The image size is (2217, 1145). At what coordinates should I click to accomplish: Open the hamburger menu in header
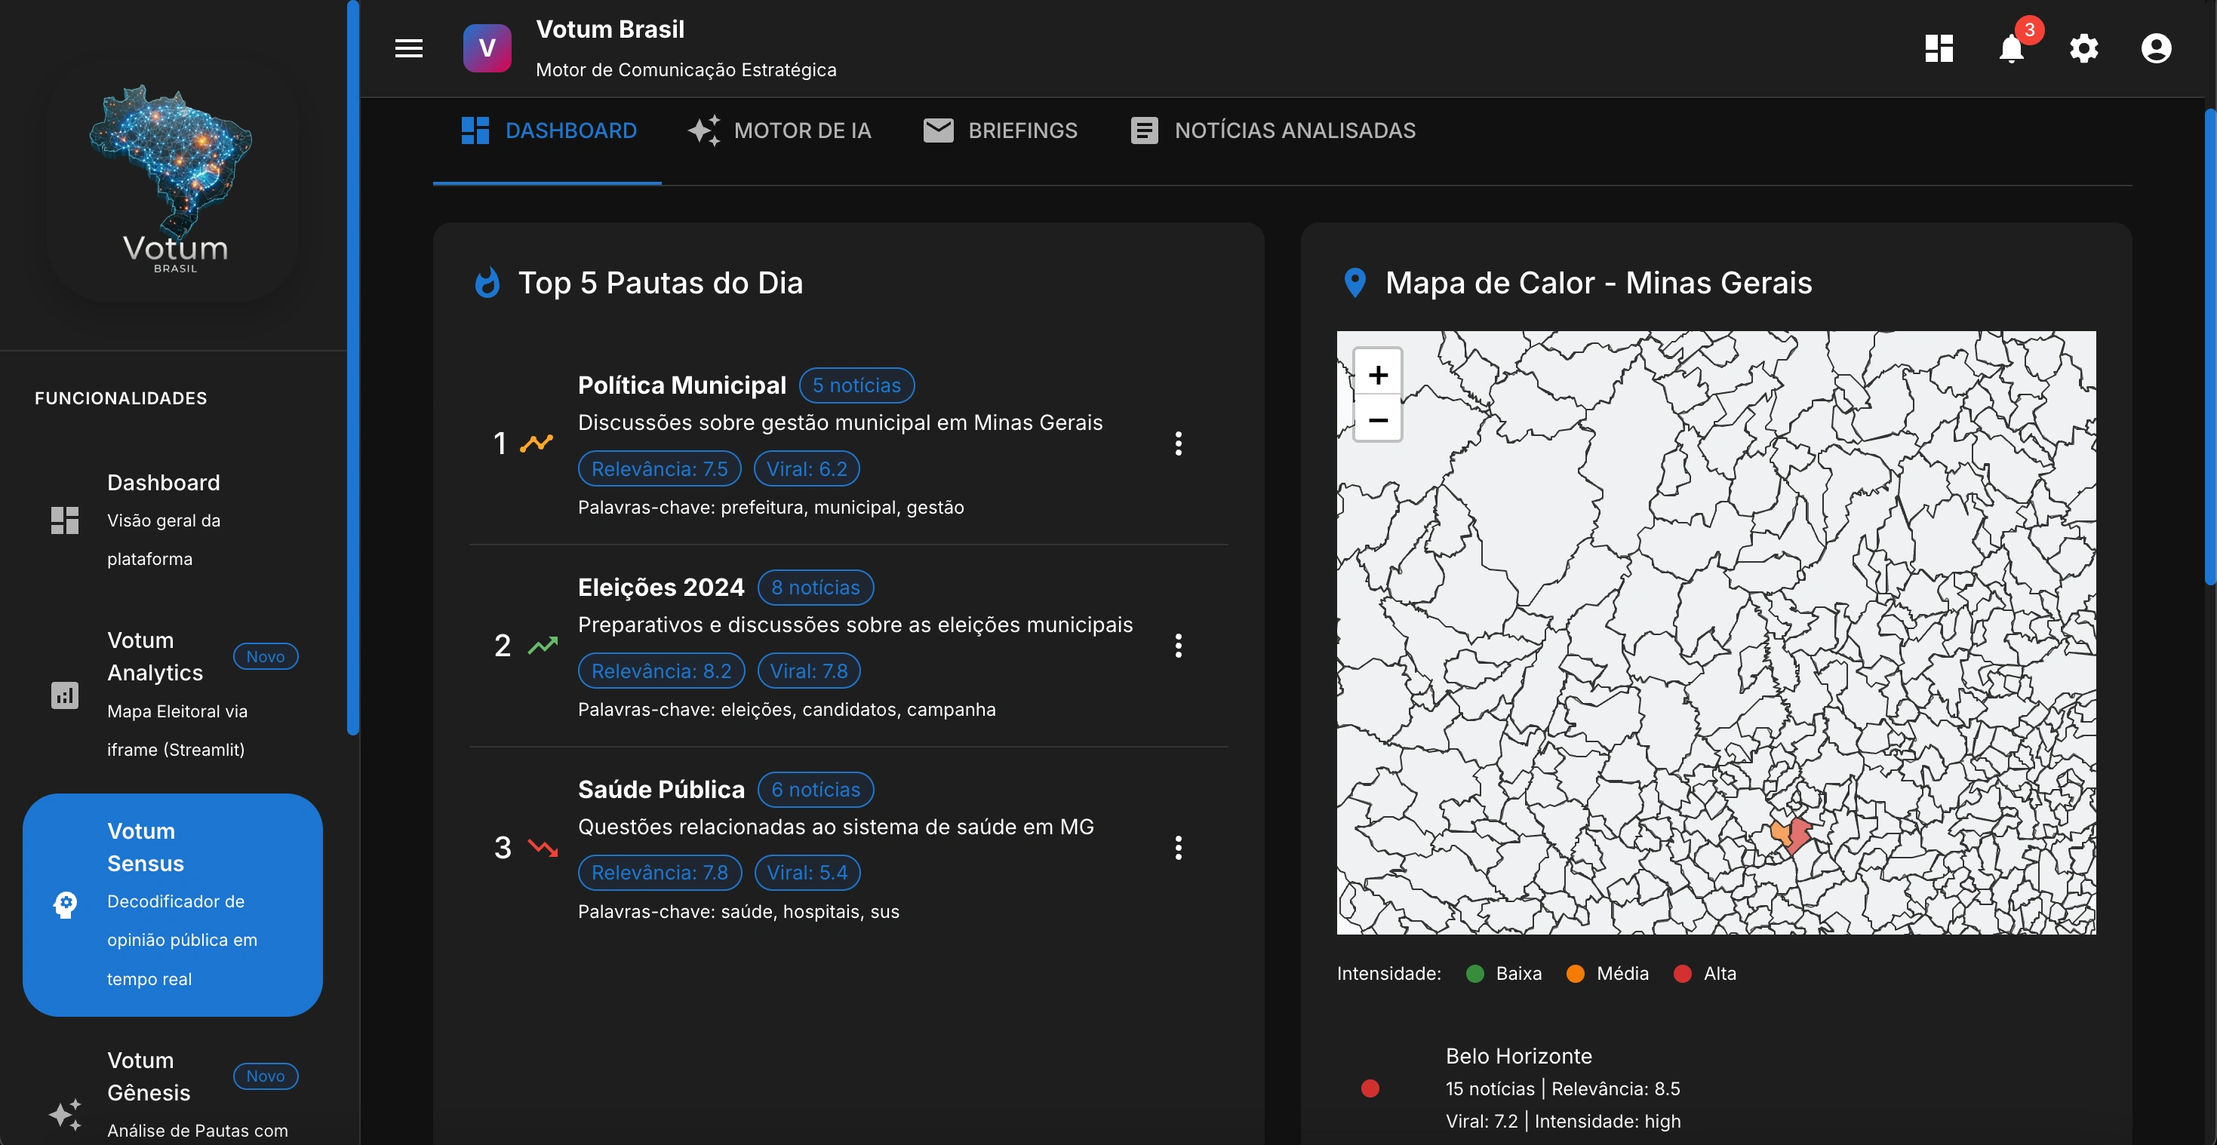pos(409,48)
